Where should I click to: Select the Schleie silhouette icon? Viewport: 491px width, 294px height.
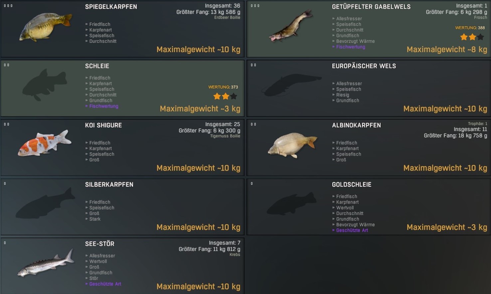pos(45,85)
